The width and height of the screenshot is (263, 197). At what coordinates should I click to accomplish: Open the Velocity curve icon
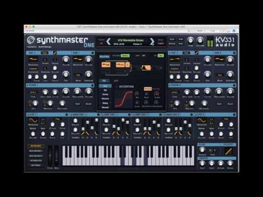click(228, 152)
